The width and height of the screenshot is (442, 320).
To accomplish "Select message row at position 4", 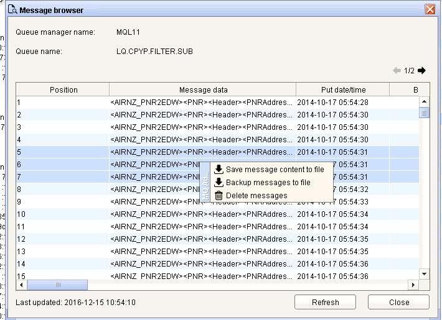I will click(217, 139).
